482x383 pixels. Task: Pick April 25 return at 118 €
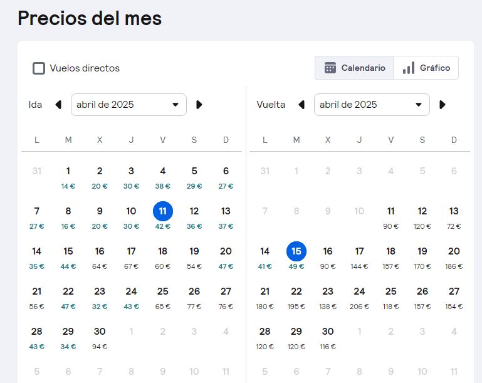click(390, 298)
